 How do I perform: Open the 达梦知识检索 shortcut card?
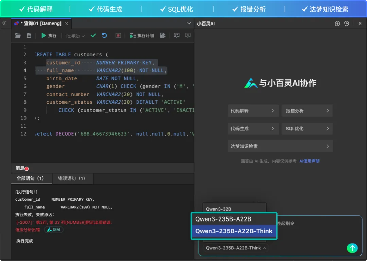click(x=280, y=146)
